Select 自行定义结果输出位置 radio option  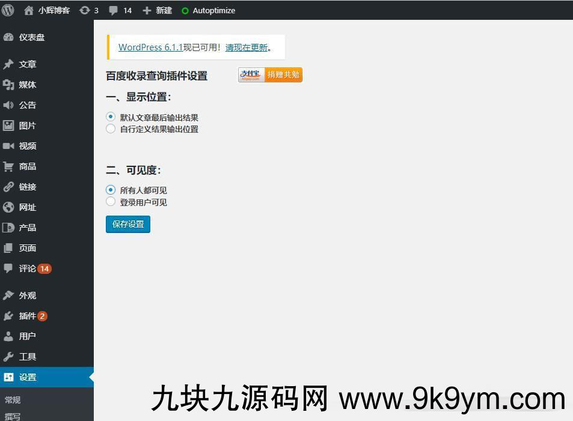coord(111,129)
